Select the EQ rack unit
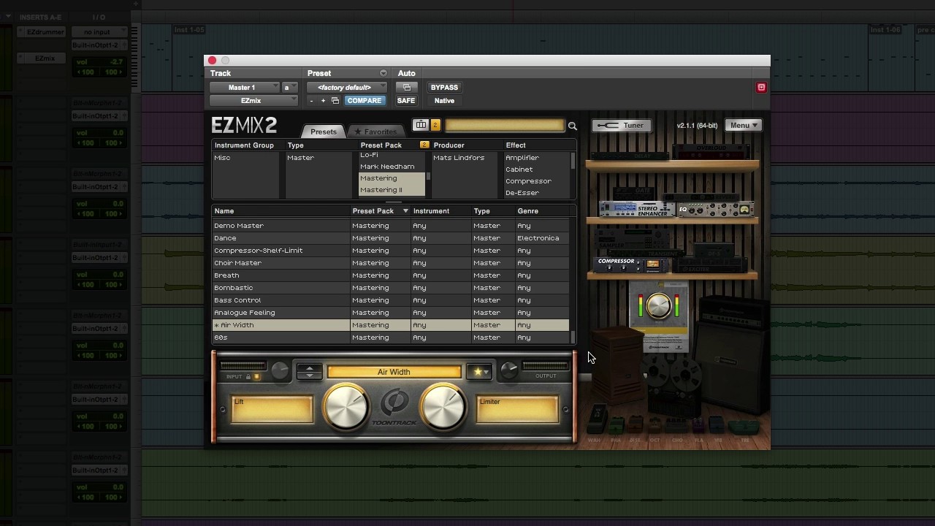This screenshot has width=935, height=526. tap(716, 210)
